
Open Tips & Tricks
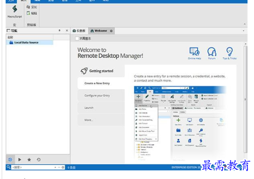click(x=229, y=53)
